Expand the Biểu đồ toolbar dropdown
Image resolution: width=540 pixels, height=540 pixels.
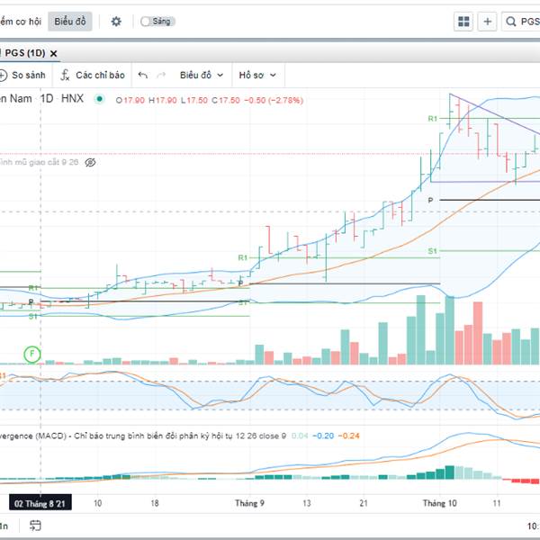[x=202, y=75]
